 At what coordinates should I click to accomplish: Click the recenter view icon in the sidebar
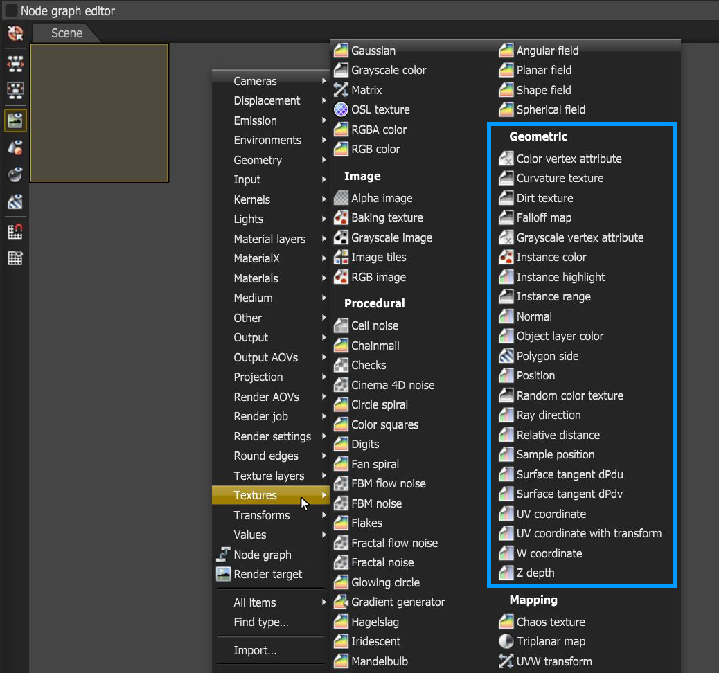(x=15, y=33)
